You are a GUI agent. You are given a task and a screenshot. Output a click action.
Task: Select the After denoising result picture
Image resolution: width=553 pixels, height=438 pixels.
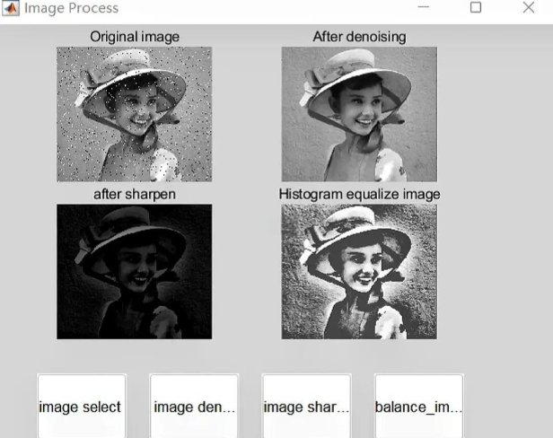pos(359,114)
